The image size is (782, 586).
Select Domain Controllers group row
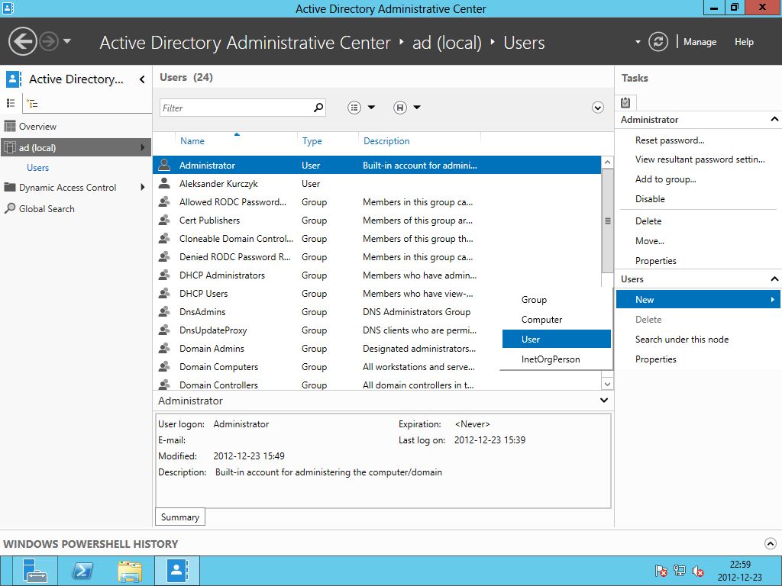point(376,385)
